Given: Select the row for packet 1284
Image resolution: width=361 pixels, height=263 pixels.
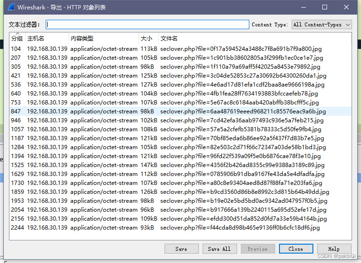Looking at the screenshot, I should tap(180, 147).
